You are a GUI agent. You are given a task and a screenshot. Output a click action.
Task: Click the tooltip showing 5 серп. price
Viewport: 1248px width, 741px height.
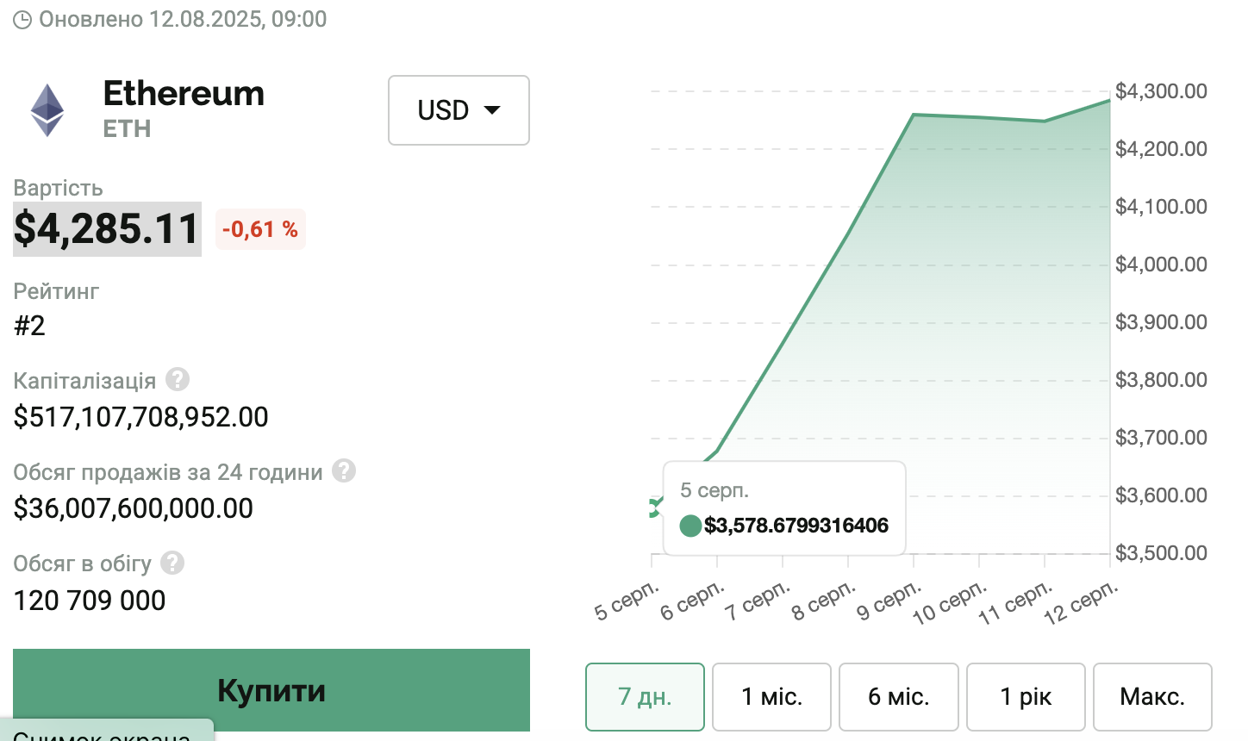[783, 507]
